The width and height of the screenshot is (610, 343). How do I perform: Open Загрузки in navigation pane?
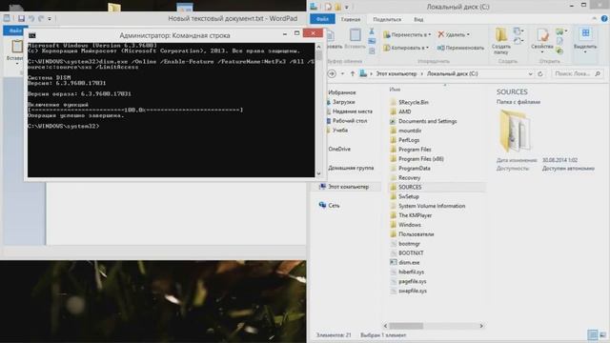343,102
